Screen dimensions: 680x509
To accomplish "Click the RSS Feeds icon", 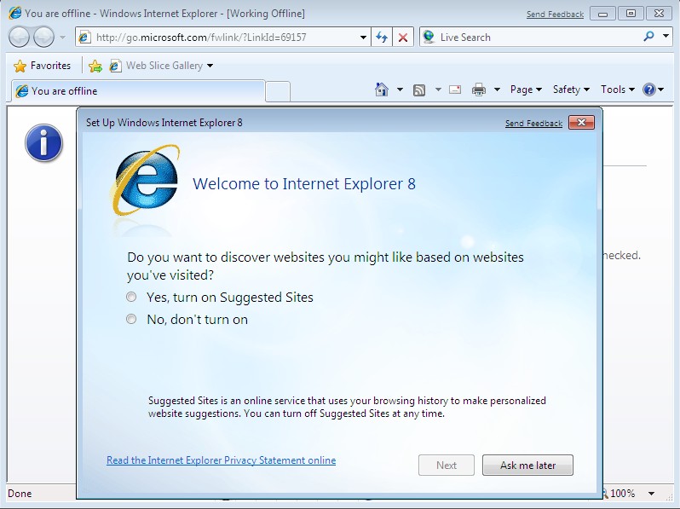I will [419, 90].
